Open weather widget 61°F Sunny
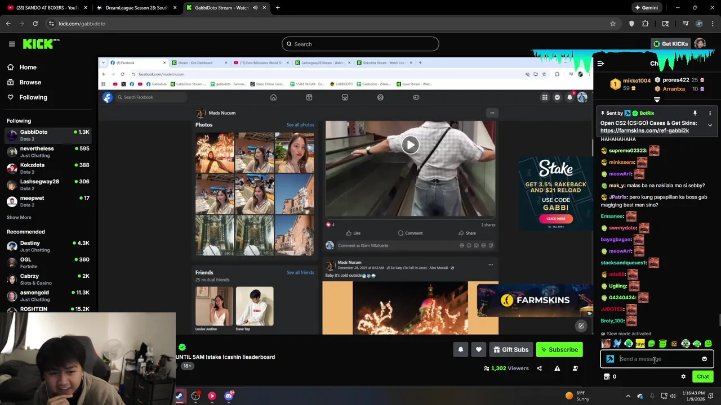721x405 pixels. pyautogui.click(x=577, y=396)
